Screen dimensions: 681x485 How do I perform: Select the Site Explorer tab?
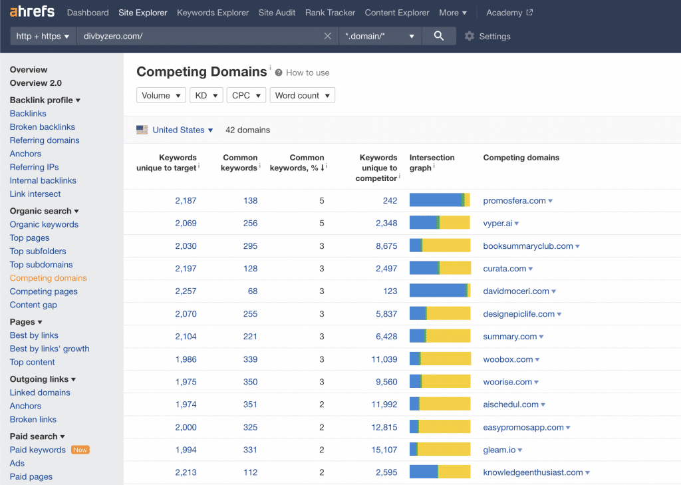[x=143, y=13]
